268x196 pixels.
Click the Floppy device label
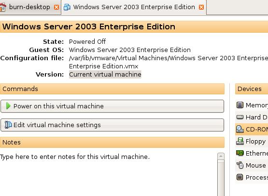coord(256,141)
